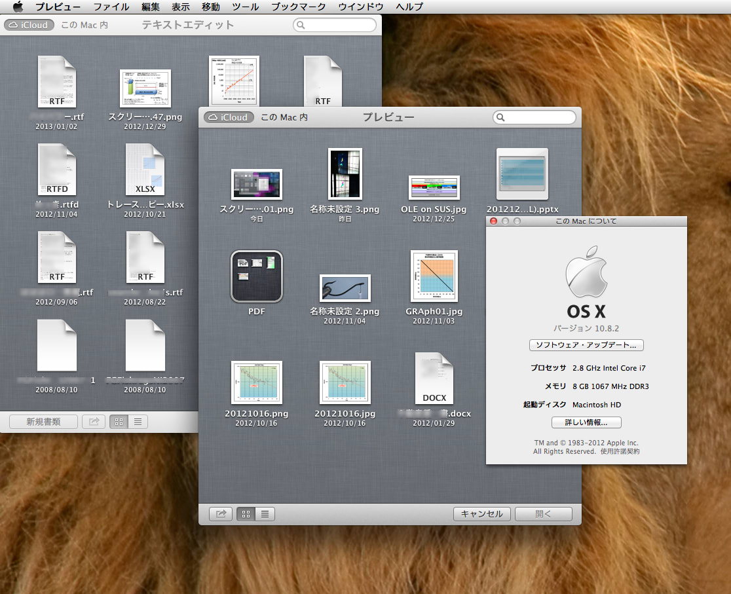The width and height of the screenshot is (731, 594).
Task: Select the RTF file dated 2013/01/02
Action: pos(56,82)
